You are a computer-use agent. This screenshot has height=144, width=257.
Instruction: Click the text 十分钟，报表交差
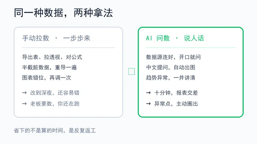click(176, 93)
